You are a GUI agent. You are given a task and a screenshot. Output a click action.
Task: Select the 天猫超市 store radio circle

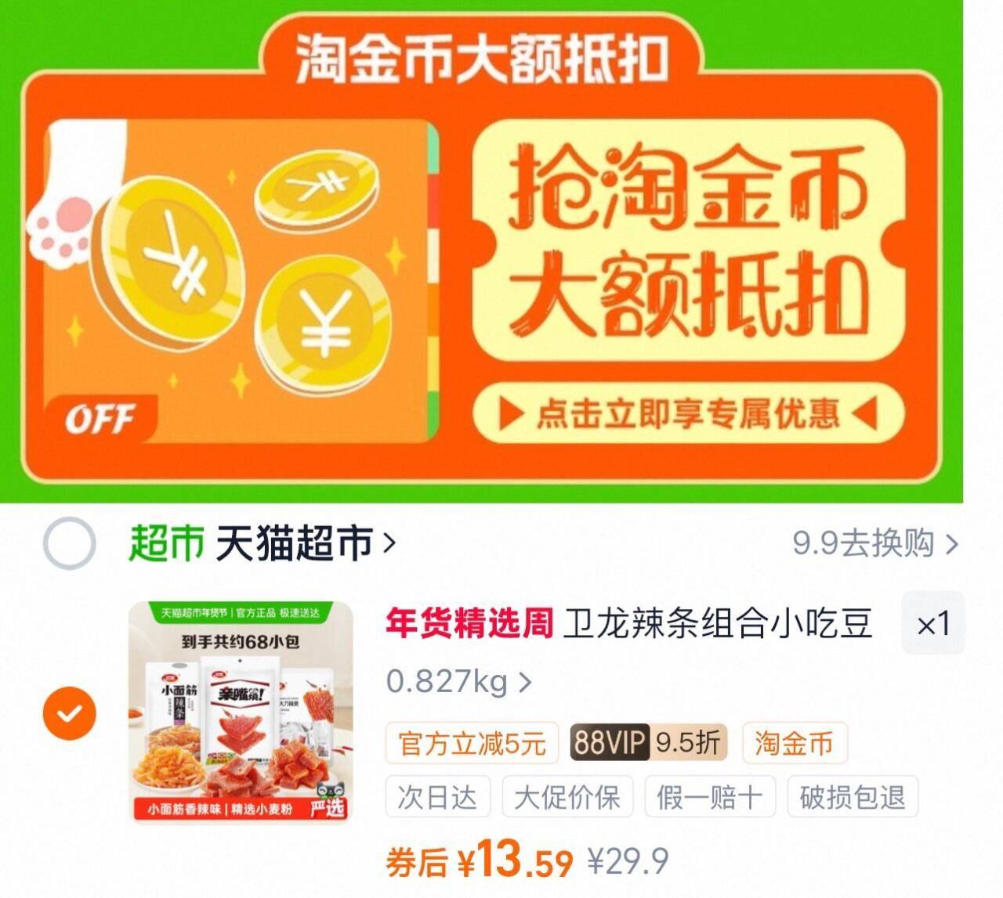(x=69, y=543)
